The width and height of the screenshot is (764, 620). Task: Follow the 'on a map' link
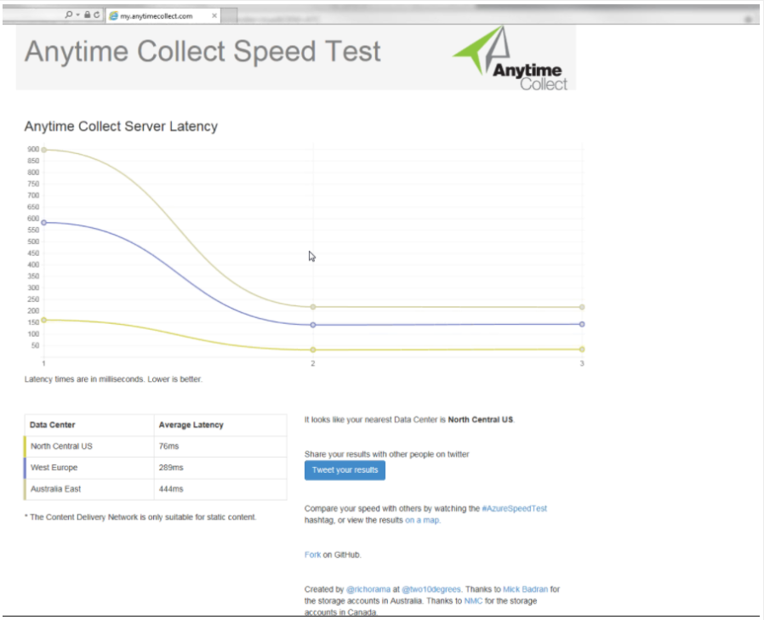pyautogui.click(x=422, y=520)
